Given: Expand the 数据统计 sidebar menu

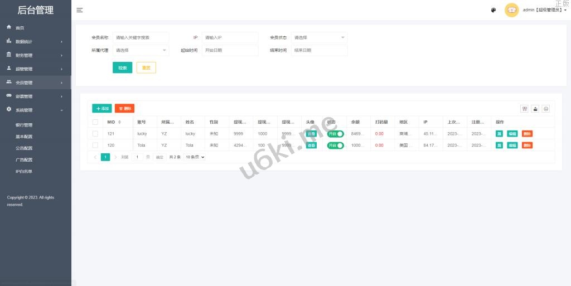Looking at the screenshot, I should (35, 42).
